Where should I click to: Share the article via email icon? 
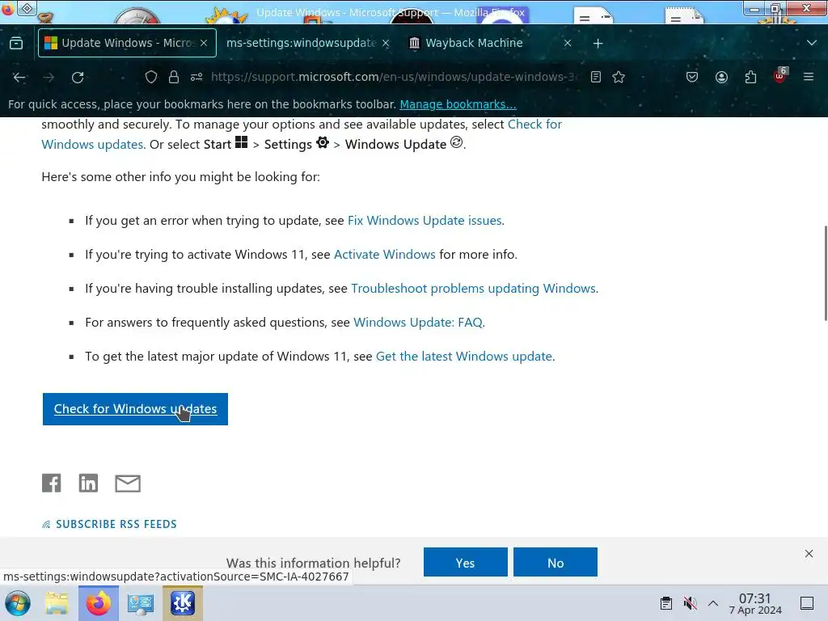click(x=128, y=484)
